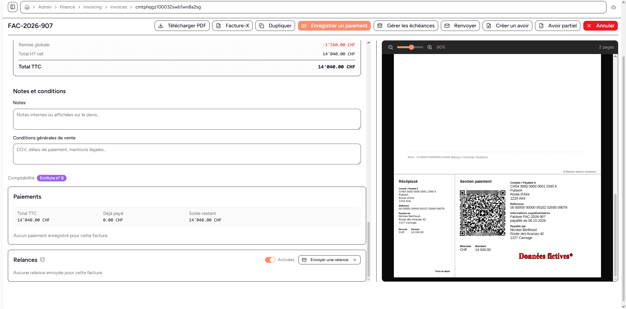
Task: Click the Remise globale -1'560.00 CHF value
Action: [339, 45]
